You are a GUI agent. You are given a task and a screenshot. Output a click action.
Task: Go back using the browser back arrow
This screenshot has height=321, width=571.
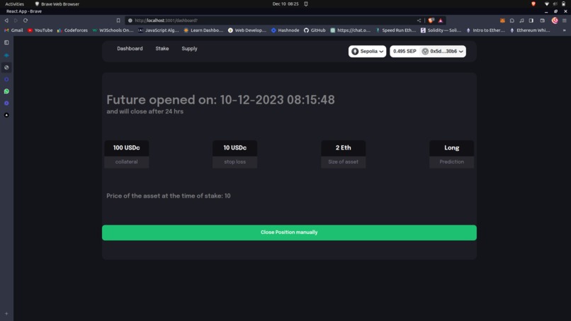pyautogui.click(x=6, y=21)
